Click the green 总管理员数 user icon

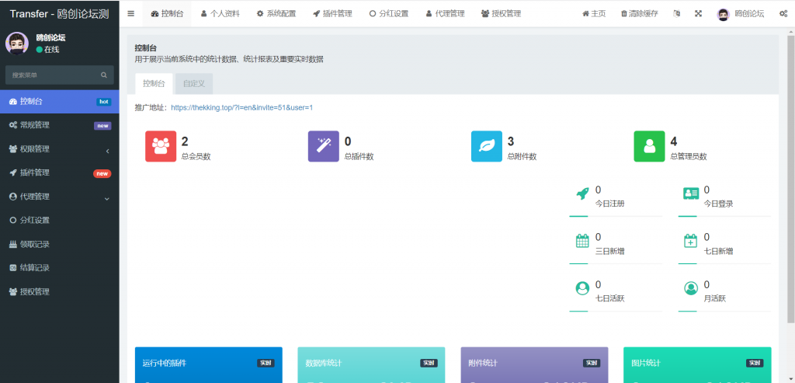pyautogui.click(x=650, y=146)
